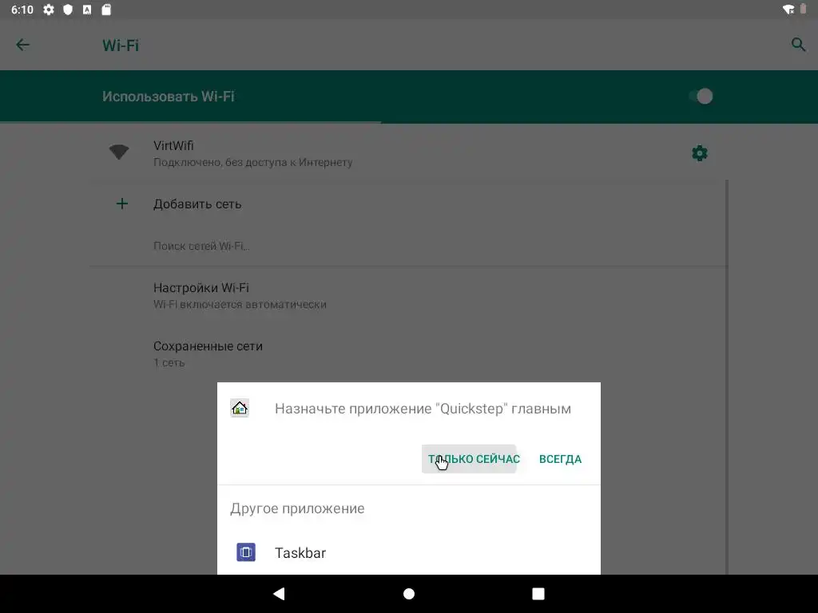Tap the 6:10 clock

click(22, 10)
